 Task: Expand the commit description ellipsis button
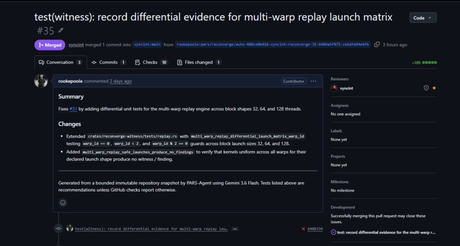point(235,229)
